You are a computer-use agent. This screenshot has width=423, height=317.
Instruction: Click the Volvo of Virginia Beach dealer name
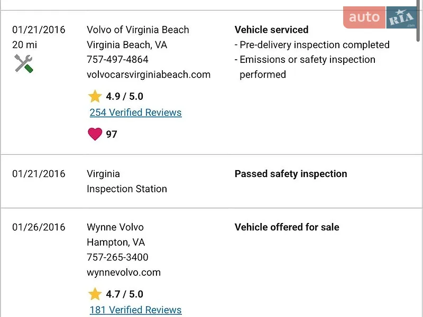[138, 30]
